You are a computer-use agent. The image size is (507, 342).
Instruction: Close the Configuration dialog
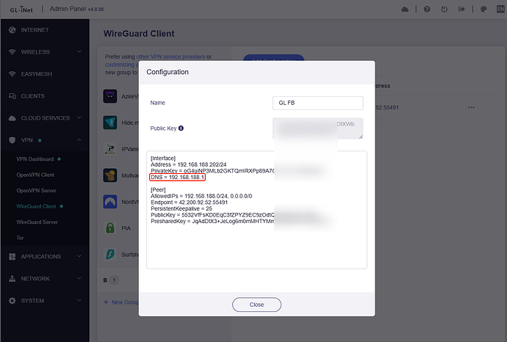pos(256,304)
